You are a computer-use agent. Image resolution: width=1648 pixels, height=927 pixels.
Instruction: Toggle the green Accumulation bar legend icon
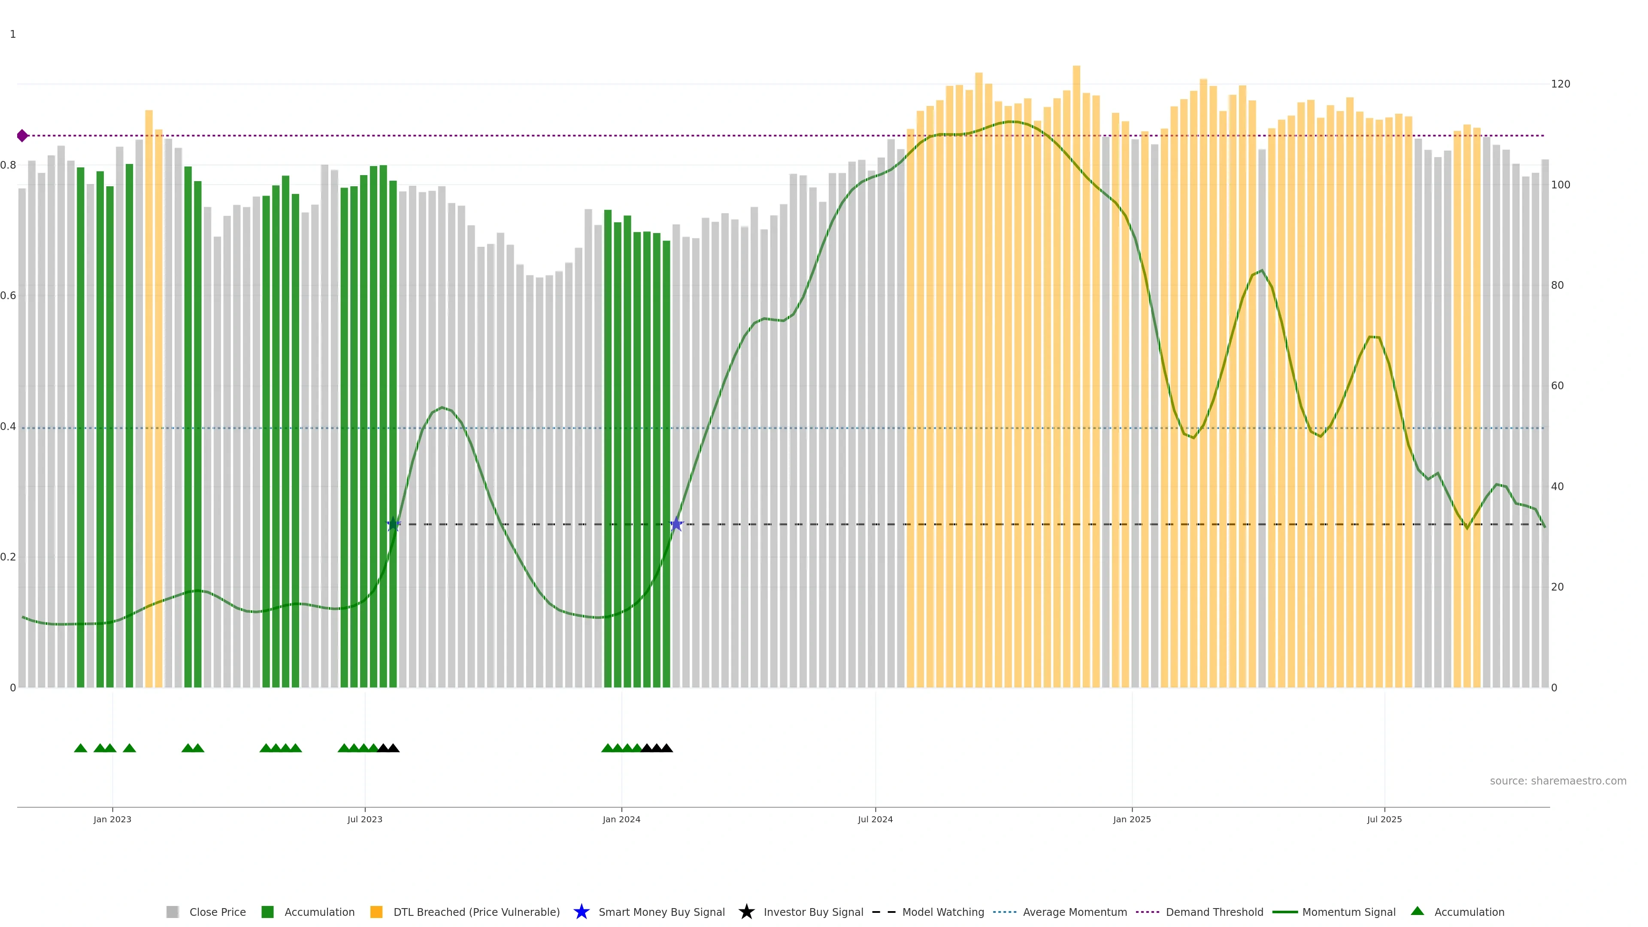point(267,912)
